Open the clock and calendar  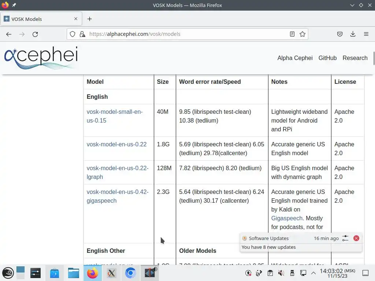pyautogui.click(x=337, y=273)
